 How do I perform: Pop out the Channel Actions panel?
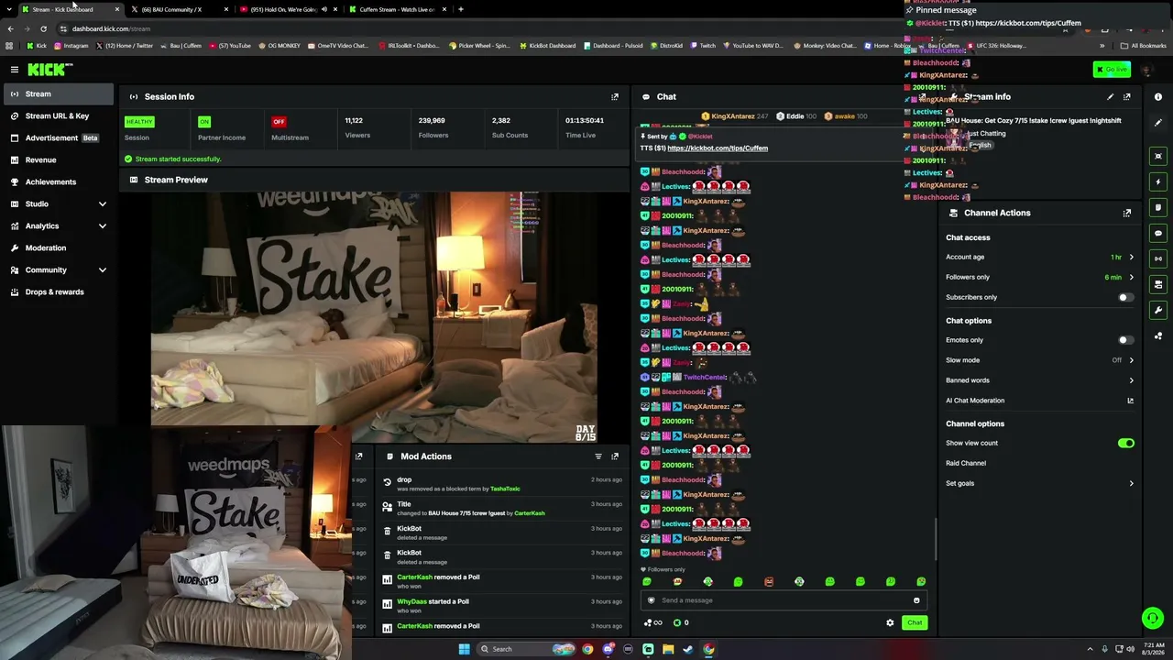coord(1127,213)
